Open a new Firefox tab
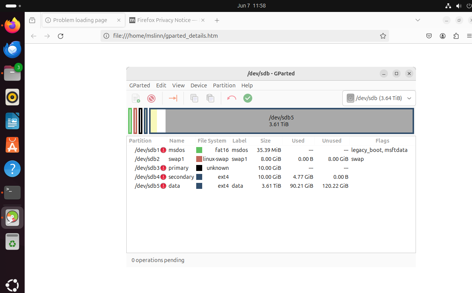472x293 pixels. coord(217,20)
